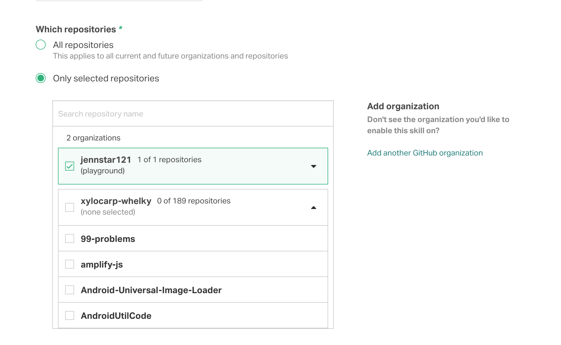Click the amplify-js repository name

102,264
